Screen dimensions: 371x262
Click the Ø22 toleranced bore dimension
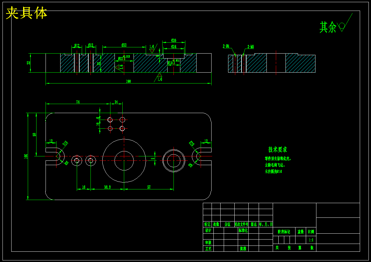124,58
